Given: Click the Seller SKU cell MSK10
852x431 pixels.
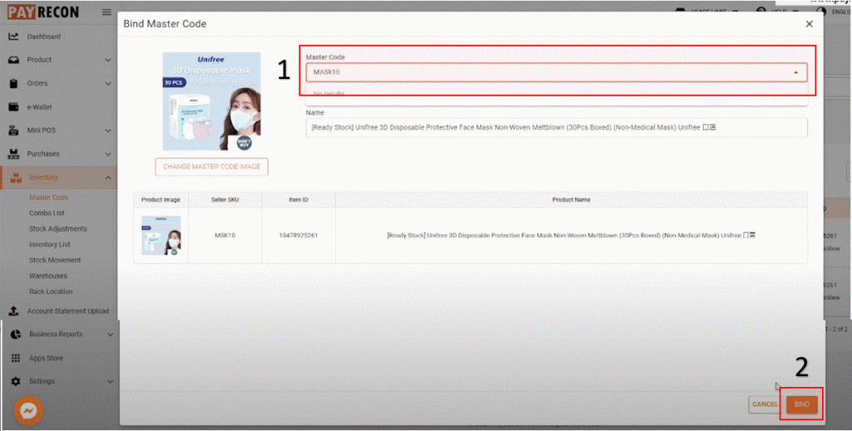Looking at the screenshot, I should (225, 235).
